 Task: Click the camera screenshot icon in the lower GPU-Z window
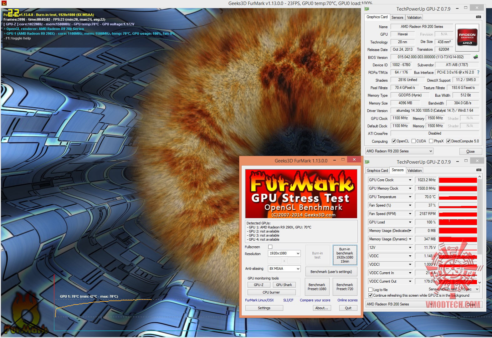pos(479,170)
